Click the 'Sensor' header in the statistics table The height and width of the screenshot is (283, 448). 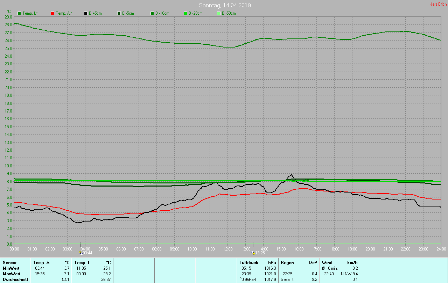[x=9, y=262]
